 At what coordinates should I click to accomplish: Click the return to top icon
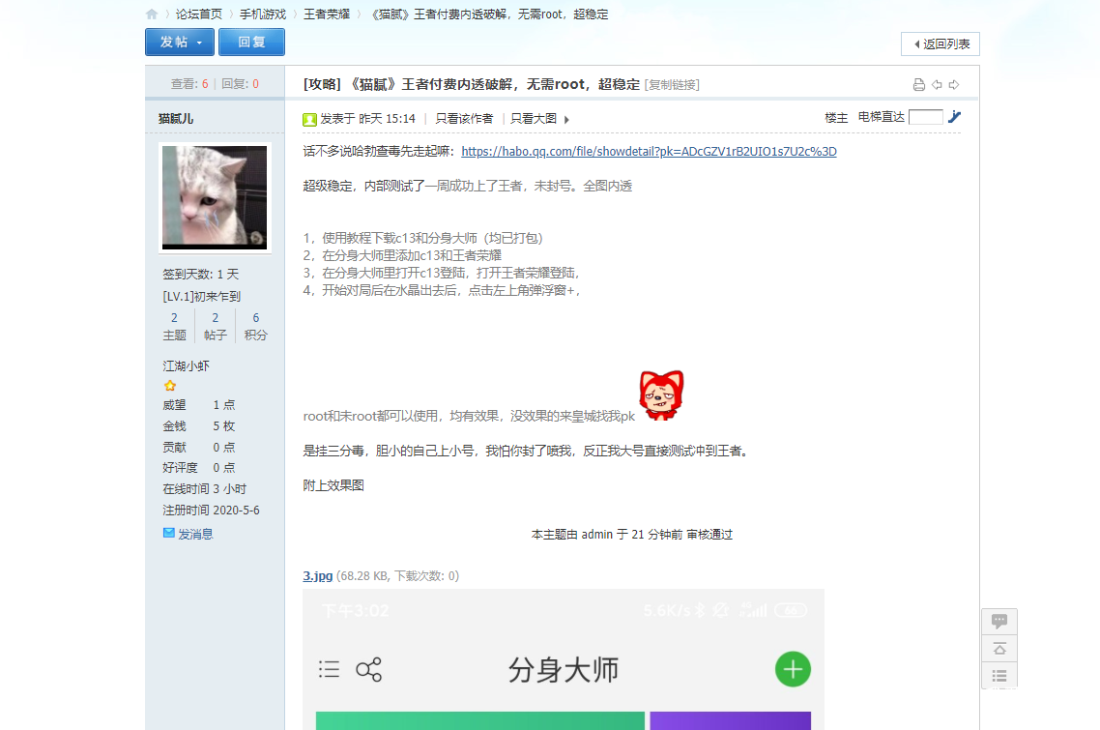[x=999, y=648]
